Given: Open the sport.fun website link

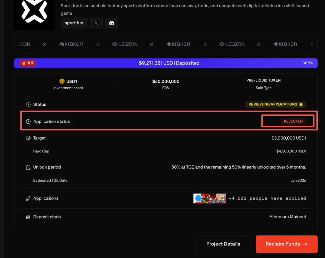Looking at the screenshot, I should tap(74, 23).
